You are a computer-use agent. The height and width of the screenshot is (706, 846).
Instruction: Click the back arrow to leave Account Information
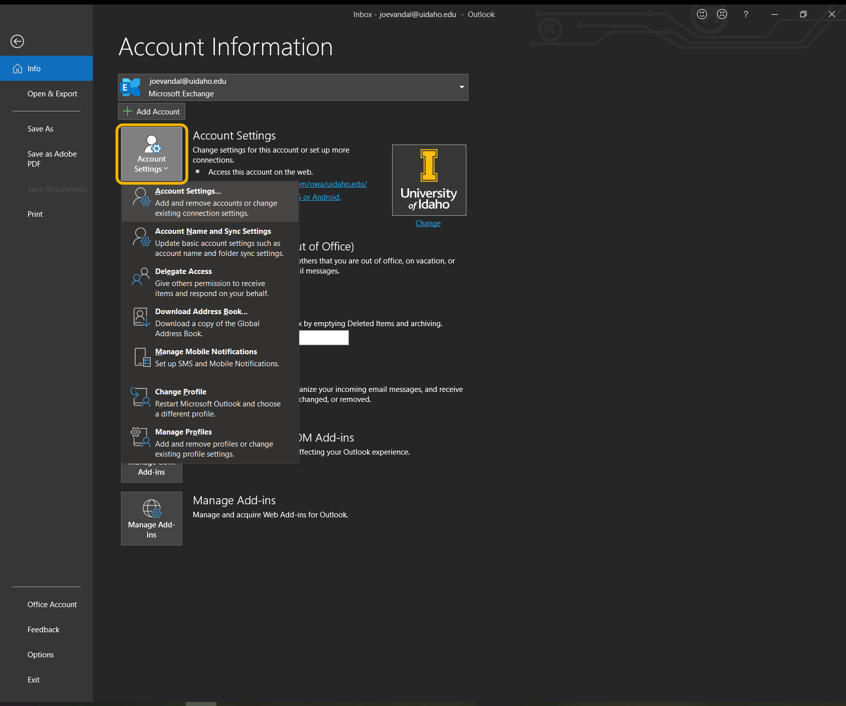[17, 41]
